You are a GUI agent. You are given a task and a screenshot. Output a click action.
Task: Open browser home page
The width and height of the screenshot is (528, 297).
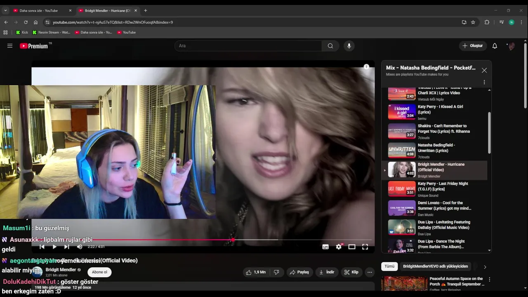click(x=35, y=22)
